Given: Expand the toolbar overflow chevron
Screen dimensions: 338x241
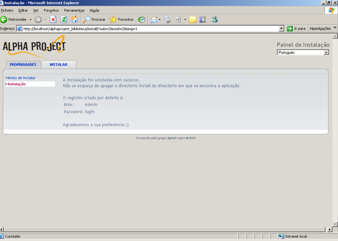Looking at the screenshot, I should 335,28.
